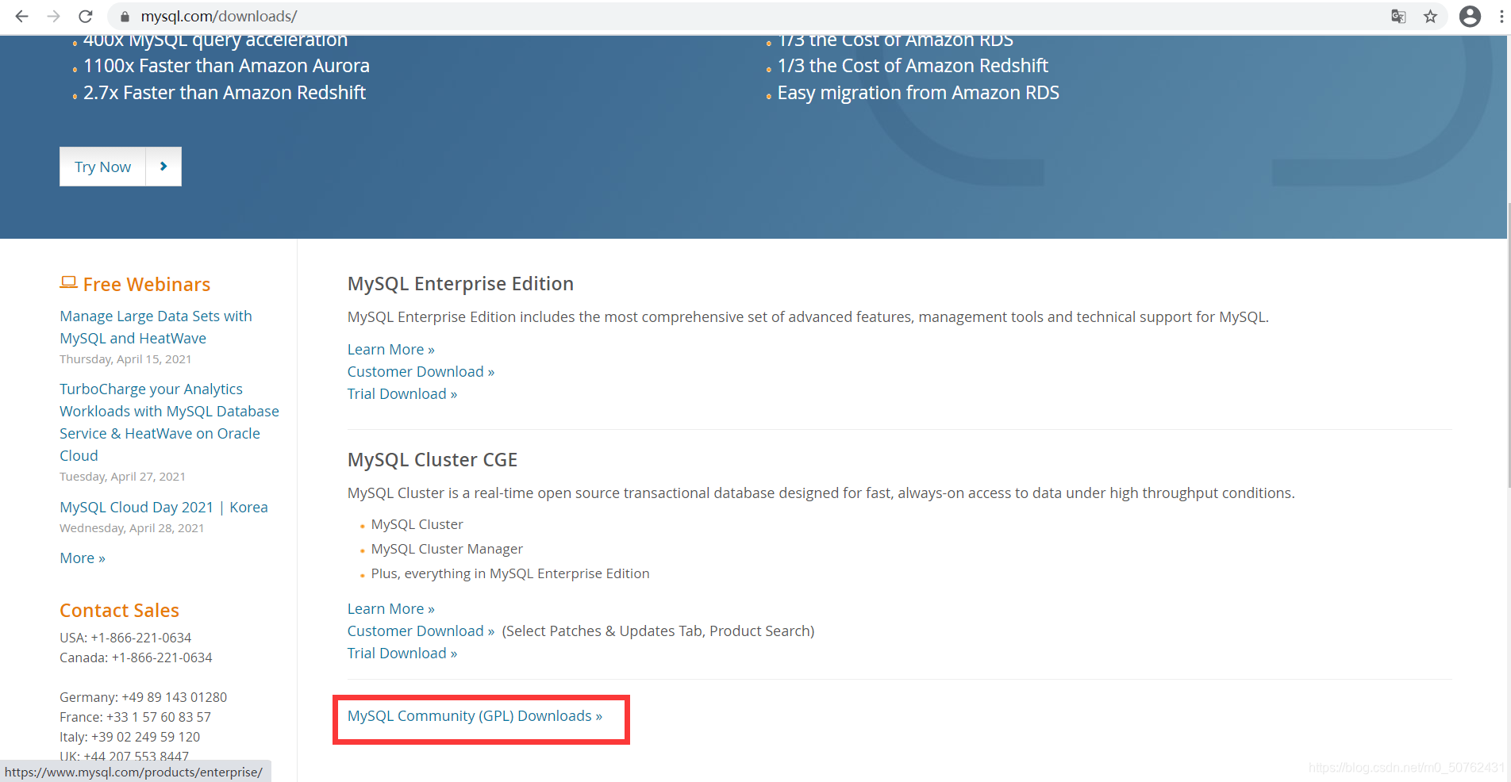This screenshot has height=782, width=1511.
Task: Click the 'Thursday, April 15, 2021' date
Action: 125,359
